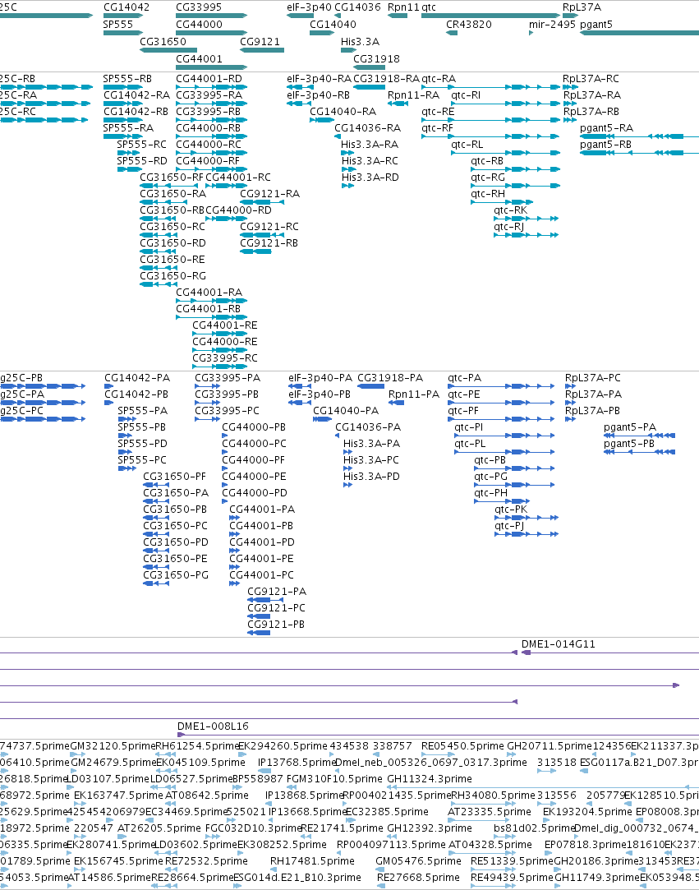Click transcript Rpn11-RA
The width and height of the screenshot is (699, 890).
click(x=413, y=95)
